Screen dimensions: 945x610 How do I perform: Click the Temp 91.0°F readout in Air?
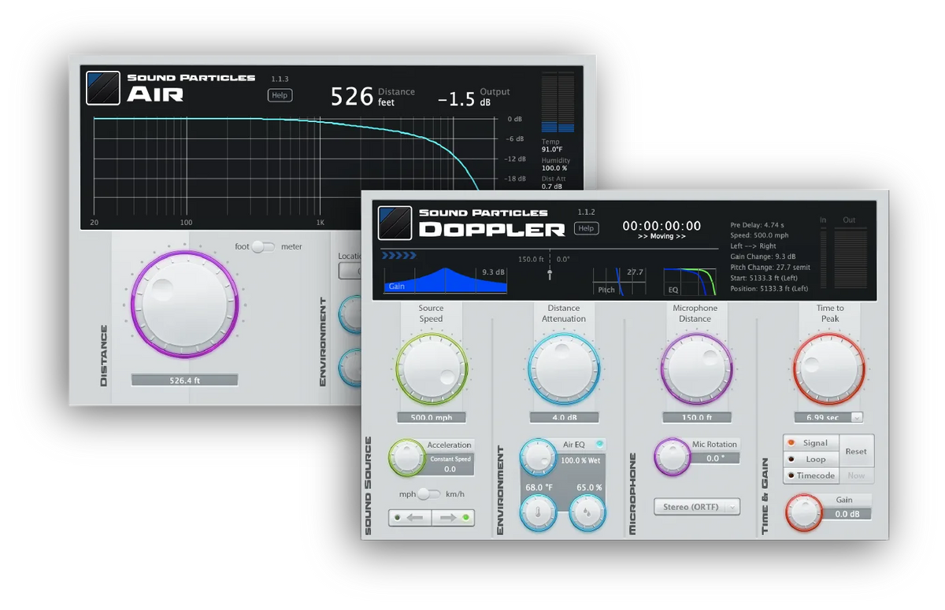552,146
